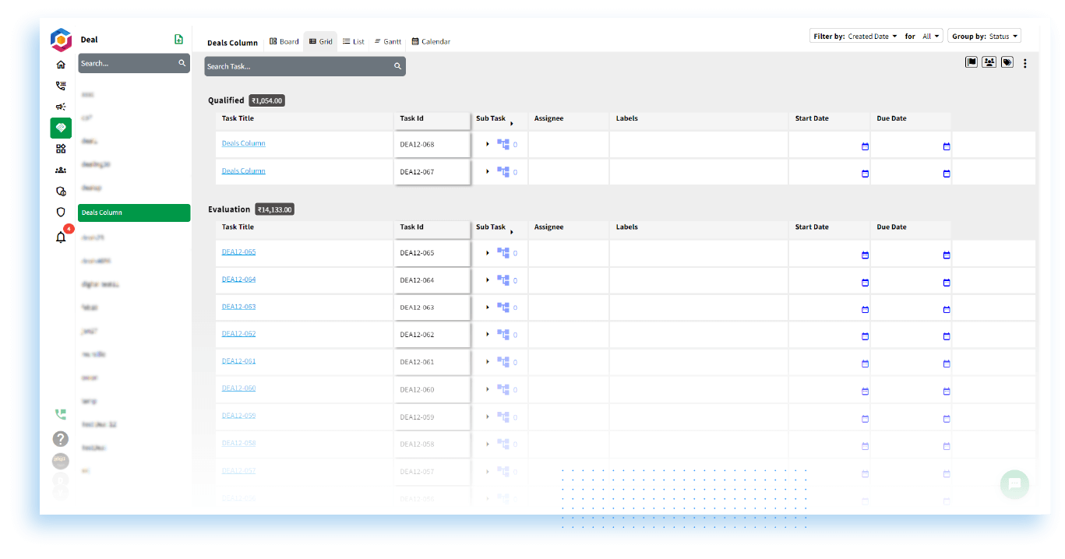Click inside the Search Task field
This screenshot has width=1065, height=559.
point(304,66)
